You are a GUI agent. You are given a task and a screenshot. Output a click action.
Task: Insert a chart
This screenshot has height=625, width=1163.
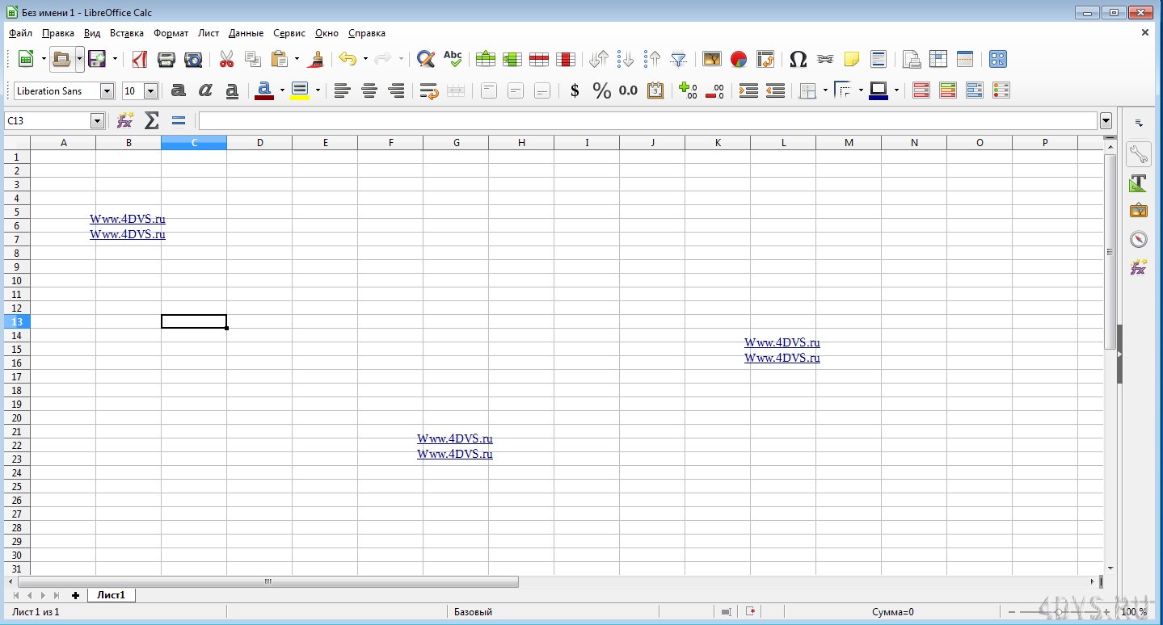(x=738, y=59)
